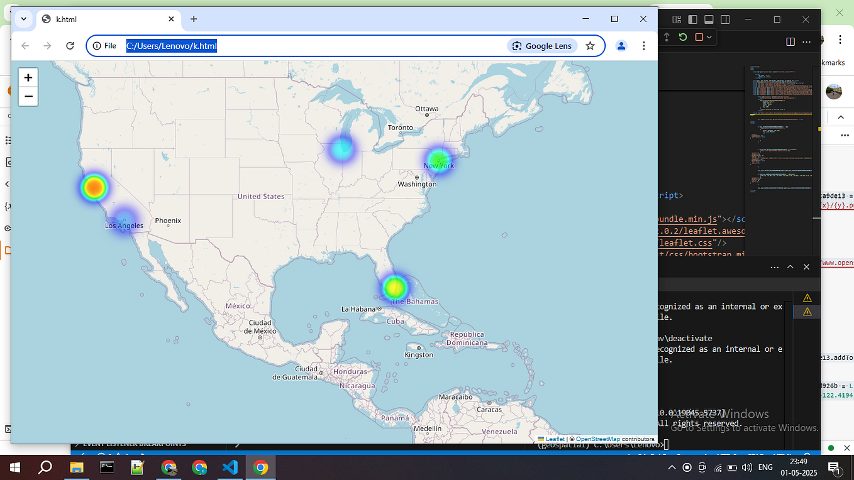854x480 pixels.
Task: Zoom in on the map with the plus button
Action: [x=28, y=77]
